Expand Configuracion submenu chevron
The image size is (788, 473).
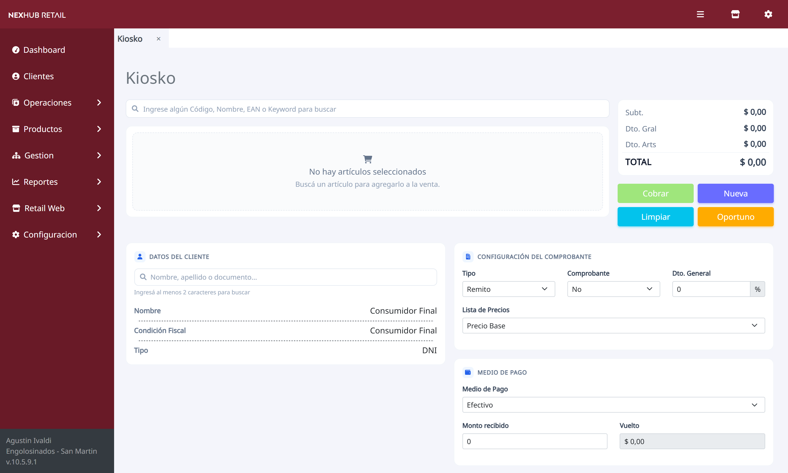tap(99, 234)
